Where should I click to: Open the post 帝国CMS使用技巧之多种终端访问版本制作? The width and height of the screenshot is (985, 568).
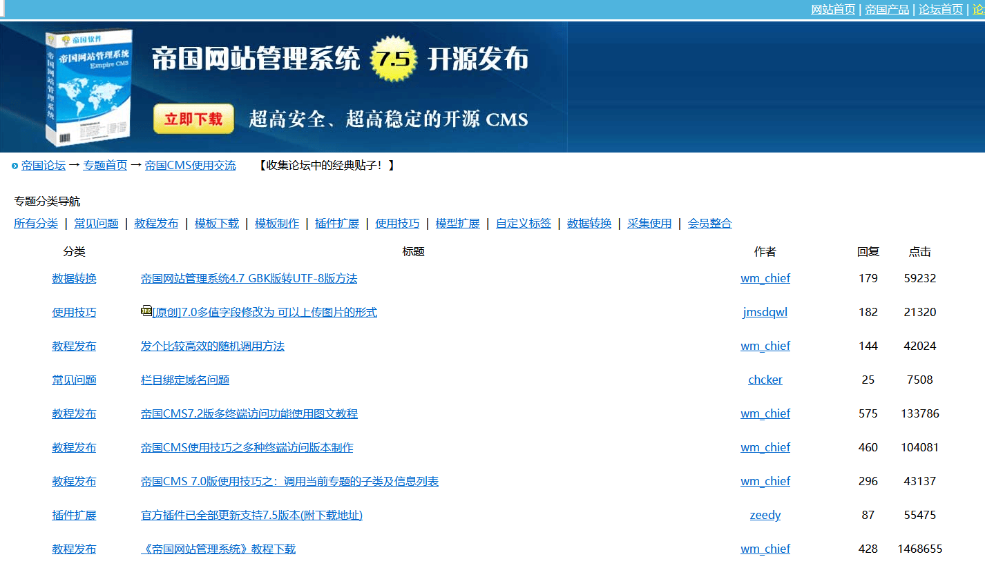pos(247,448)
